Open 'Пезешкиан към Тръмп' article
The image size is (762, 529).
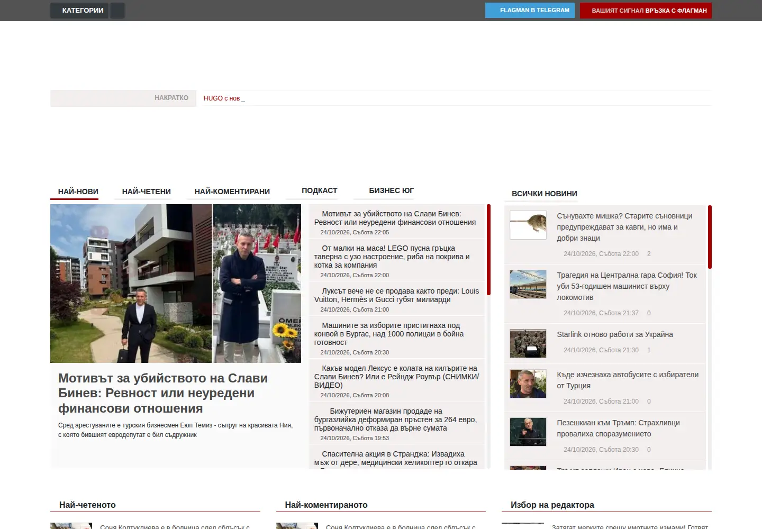(618, 428)
